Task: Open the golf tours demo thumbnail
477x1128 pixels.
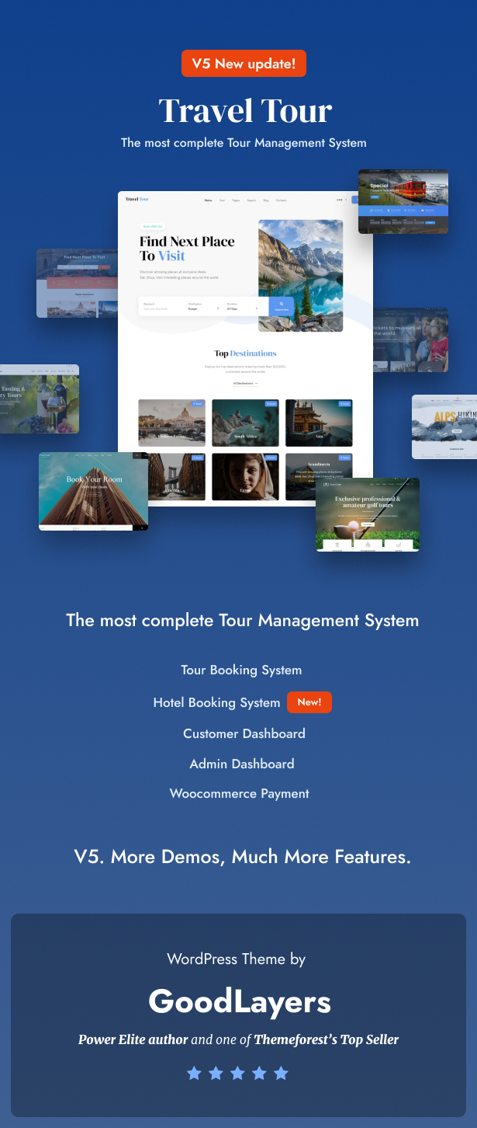Action: point(368,514)
